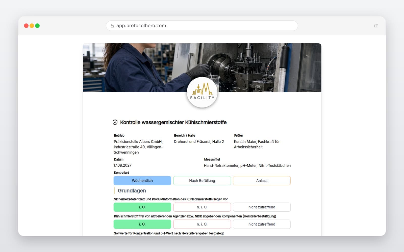This screenshot has height=252, width=404.
Task: Click the Datum label
Action: 119,160
